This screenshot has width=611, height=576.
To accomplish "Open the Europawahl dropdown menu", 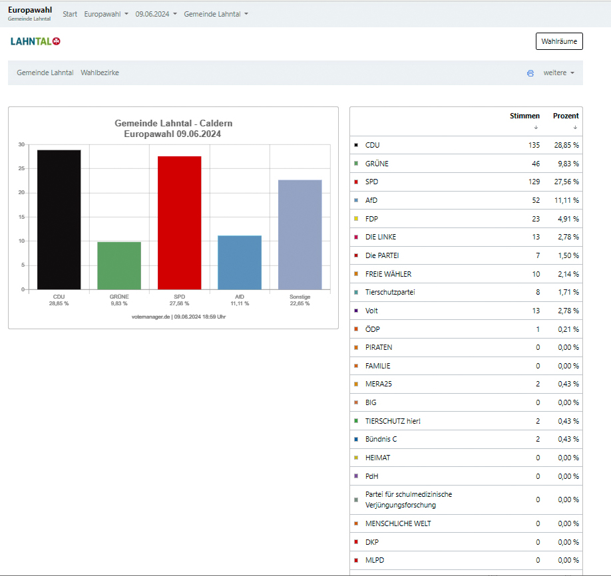I will (x=106, y=14).
